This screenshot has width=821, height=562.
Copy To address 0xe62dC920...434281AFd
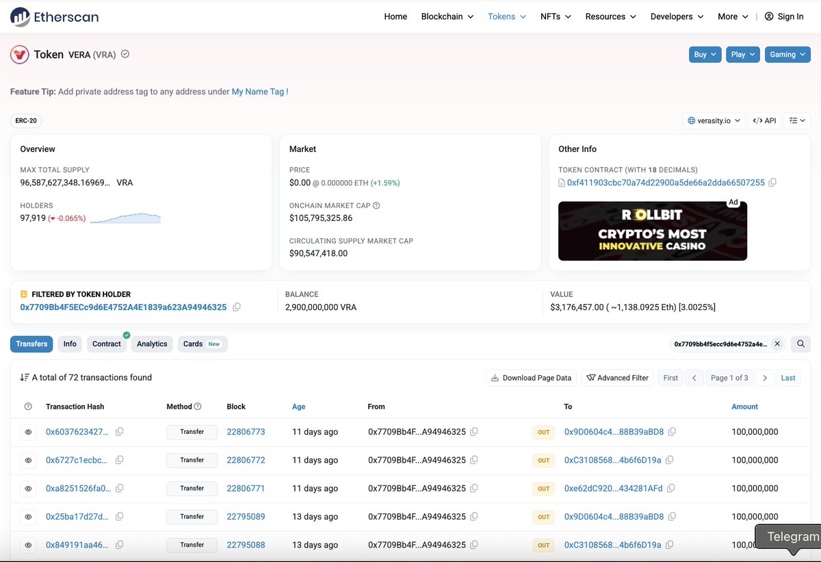670,488
